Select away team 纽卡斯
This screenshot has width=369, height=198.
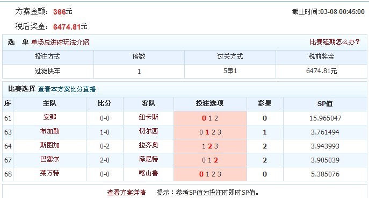click(148, 117)
